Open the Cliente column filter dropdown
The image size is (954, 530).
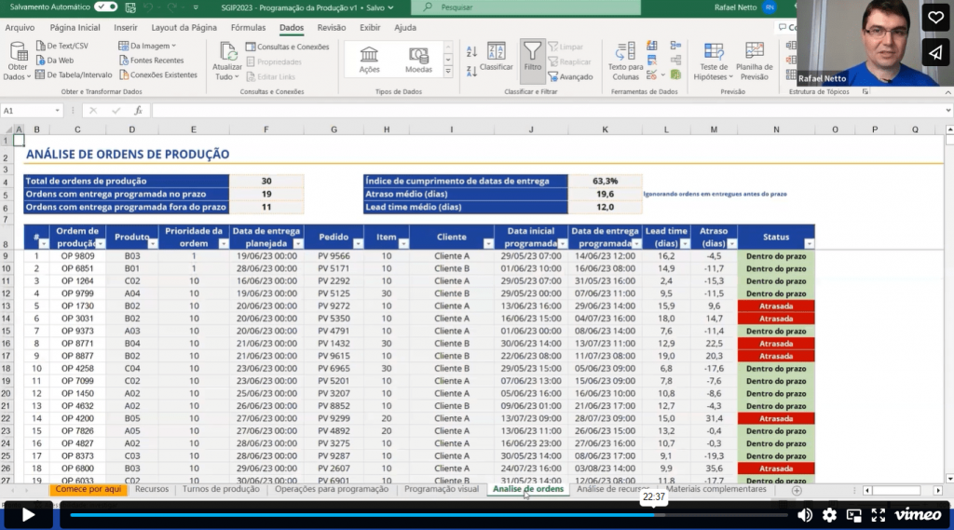pyautogui.click(x=487, y=243)
